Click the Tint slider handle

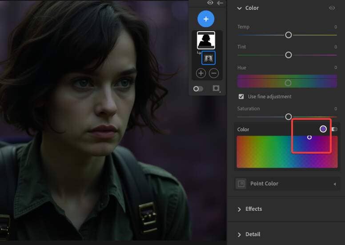click(x=288, y=55)
